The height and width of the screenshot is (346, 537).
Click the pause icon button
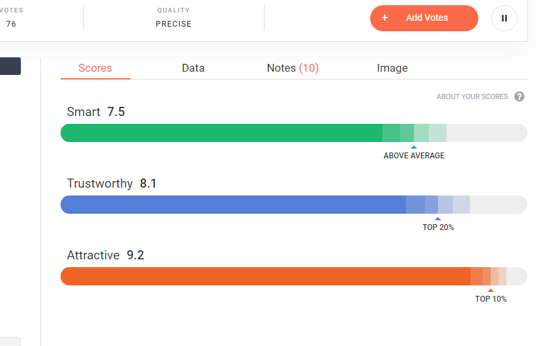click(504, 18)
